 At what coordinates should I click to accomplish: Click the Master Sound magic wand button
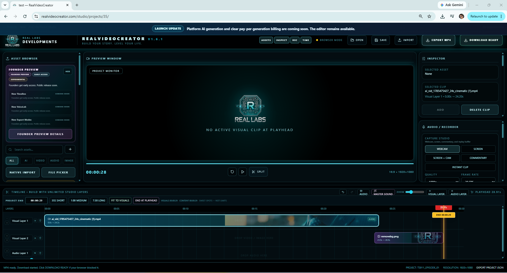coord(383,192)
